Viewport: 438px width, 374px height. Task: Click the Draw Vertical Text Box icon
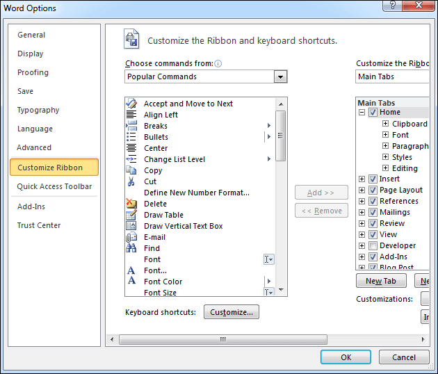pos(131,226)
